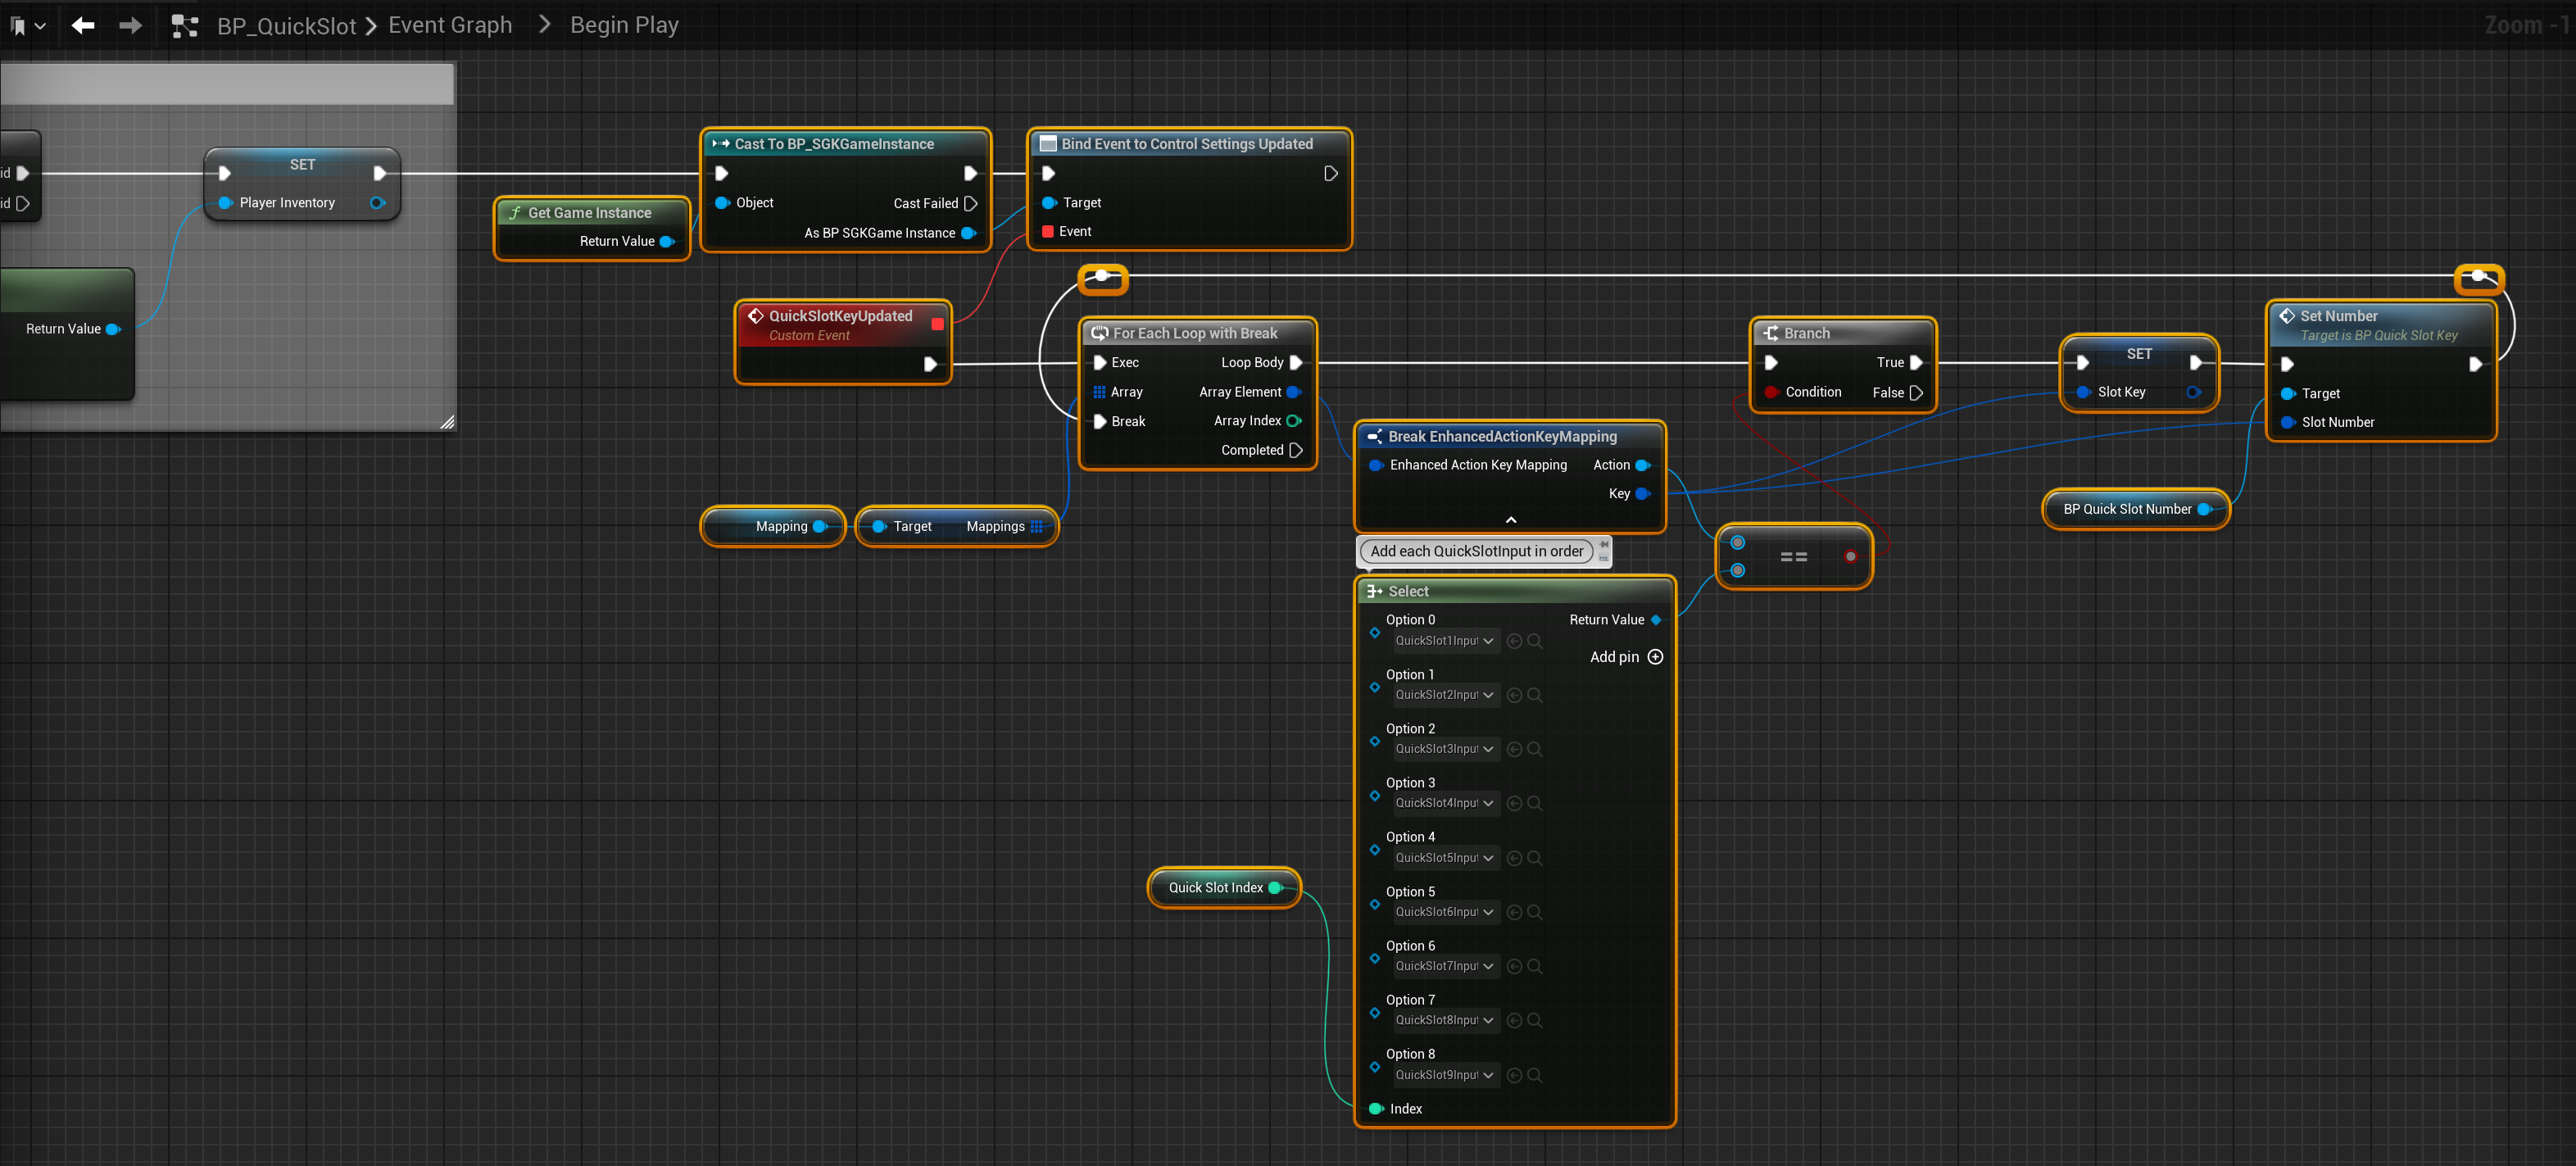The height and width of the screenshot is (1166, 2576).
Task: Go to Event Graph breadcrumb
Action: pyautogui.click(x=450, y=26)
